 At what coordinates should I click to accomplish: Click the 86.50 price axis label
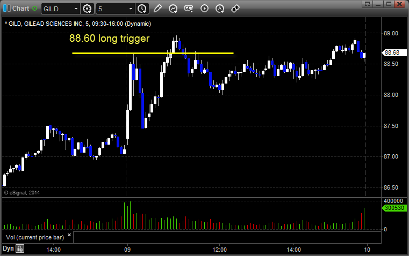[391, 187]
